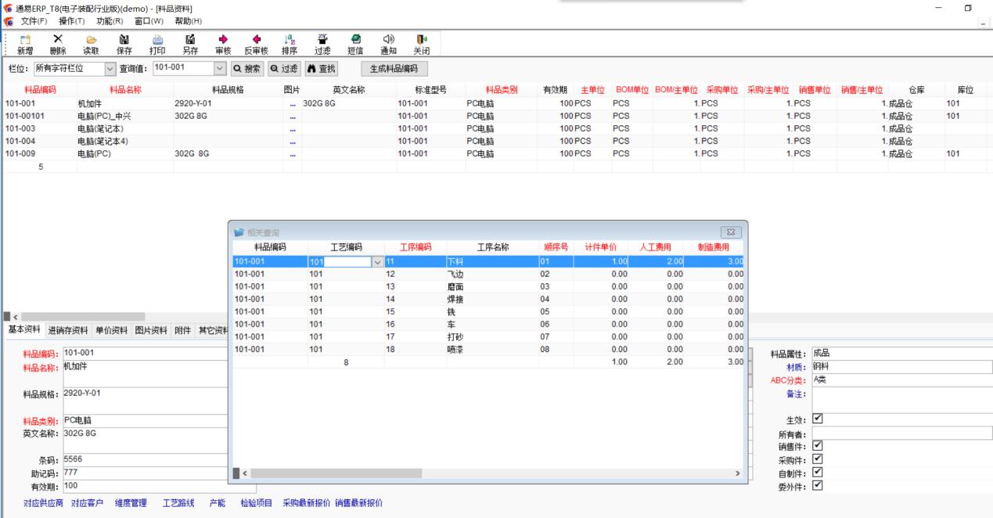
Task: Open the 产能 link
Action: tap(218, 502)
